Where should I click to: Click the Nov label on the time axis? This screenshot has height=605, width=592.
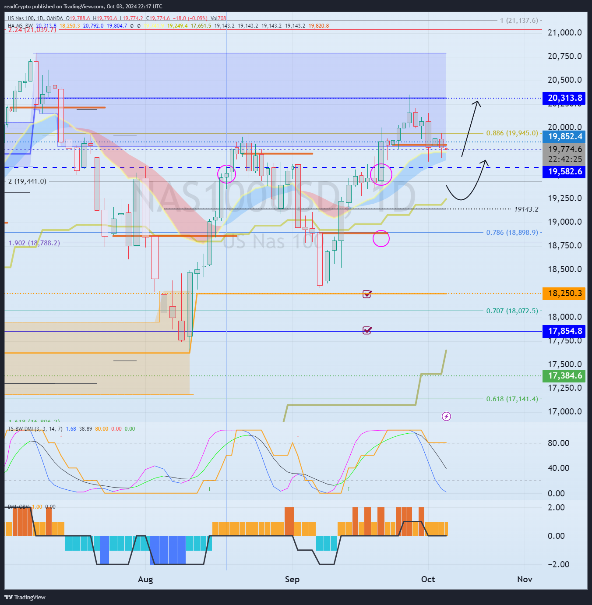[525, 579]
